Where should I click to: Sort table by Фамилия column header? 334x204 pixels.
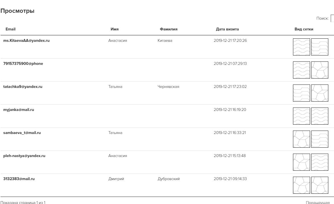pyautogui.click(x=169, y=29)
